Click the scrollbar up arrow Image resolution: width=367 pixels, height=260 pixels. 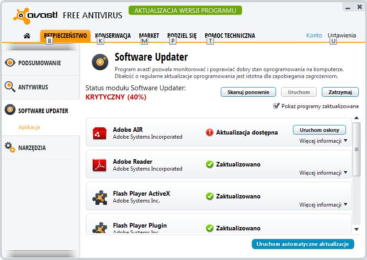coord(356,118)
